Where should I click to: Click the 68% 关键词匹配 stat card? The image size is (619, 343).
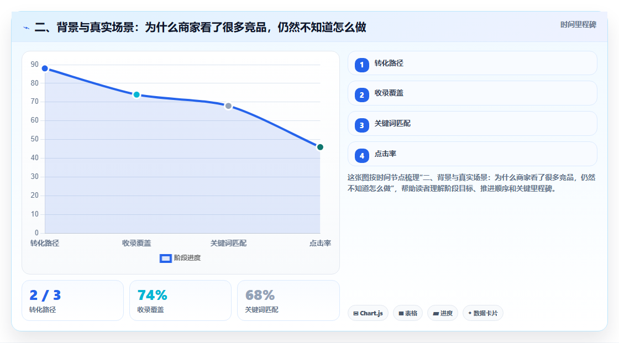point(288,300)
